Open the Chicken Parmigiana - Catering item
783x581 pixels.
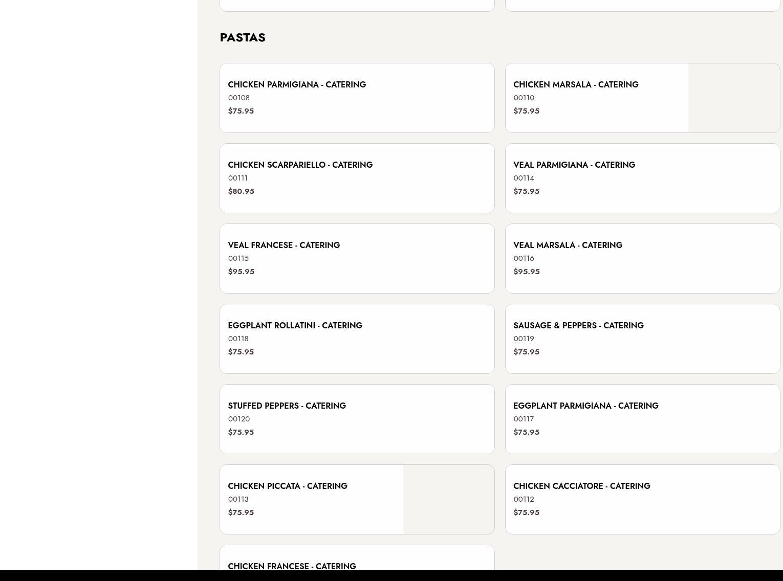click(357, 98)
